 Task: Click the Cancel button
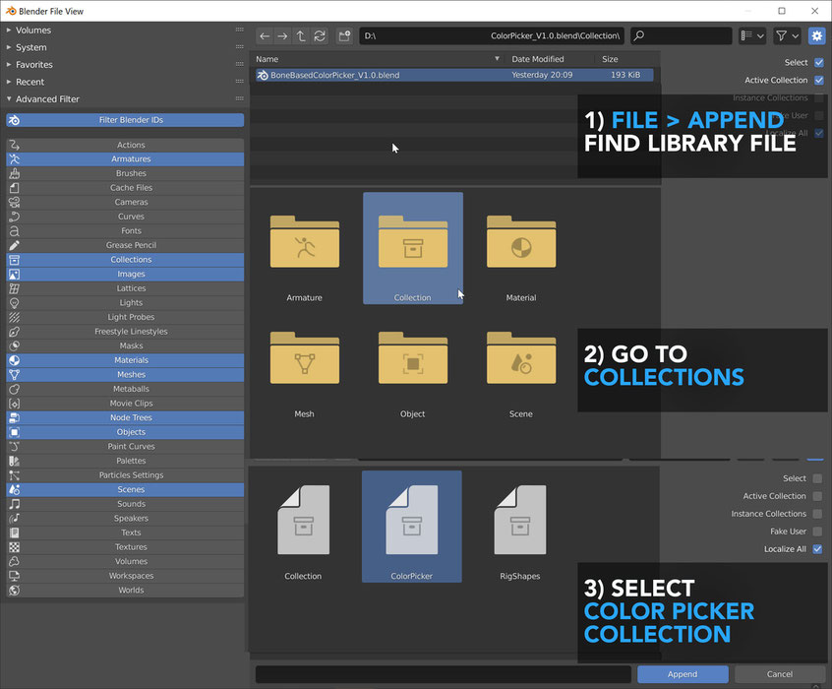(780, 674)
